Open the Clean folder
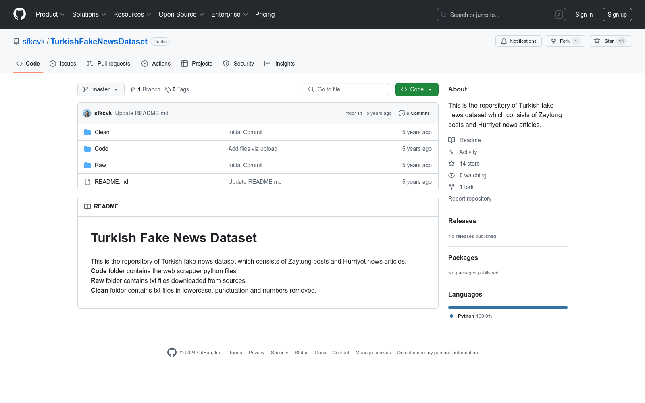 [x=102, y=132]
